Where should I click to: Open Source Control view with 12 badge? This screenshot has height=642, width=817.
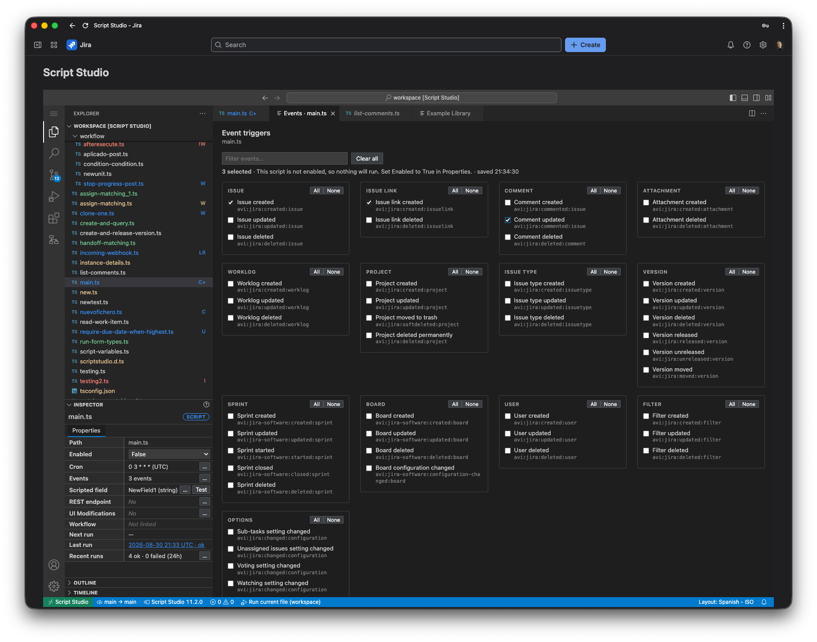54,175
